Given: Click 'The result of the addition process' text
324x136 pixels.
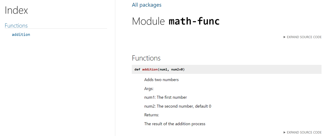Looking at the screenshot, I should click(175, 124).
